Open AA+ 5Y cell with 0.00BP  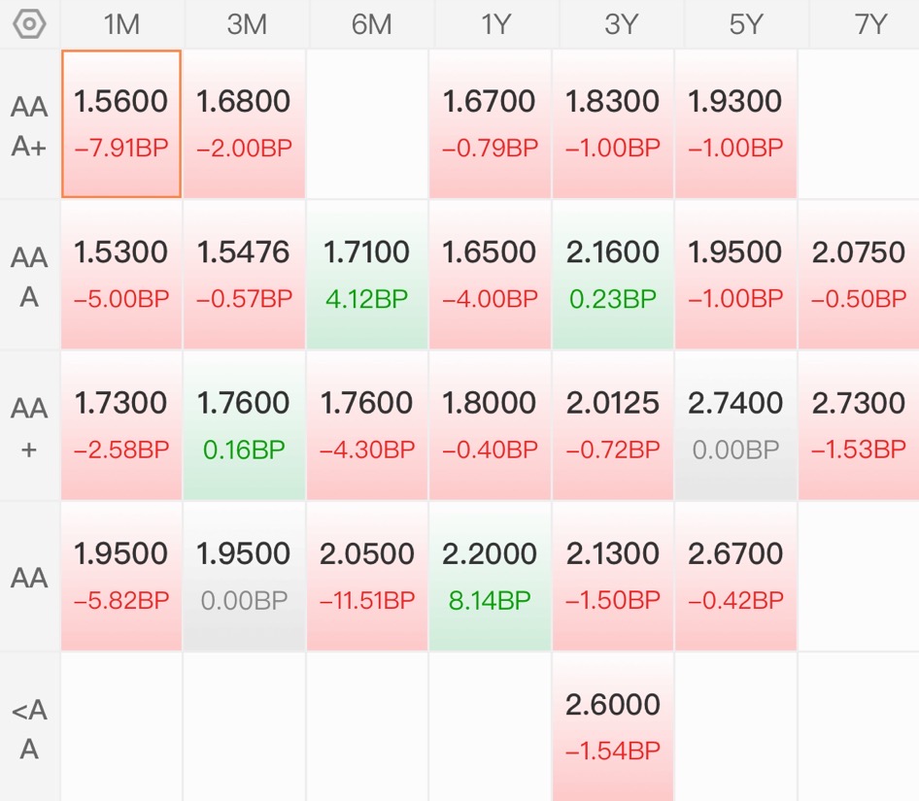click(735, 425)
